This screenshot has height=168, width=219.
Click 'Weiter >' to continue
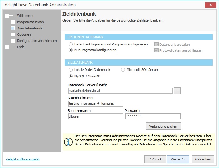pos(178,159)
